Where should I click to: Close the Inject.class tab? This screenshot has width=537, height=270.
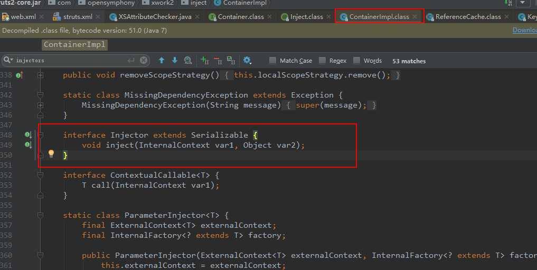(329, 16)
